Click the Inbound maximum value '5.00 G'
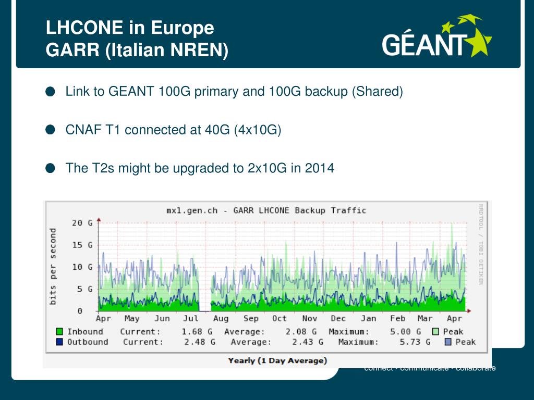 pyautogui.click(x=405, y=332)
